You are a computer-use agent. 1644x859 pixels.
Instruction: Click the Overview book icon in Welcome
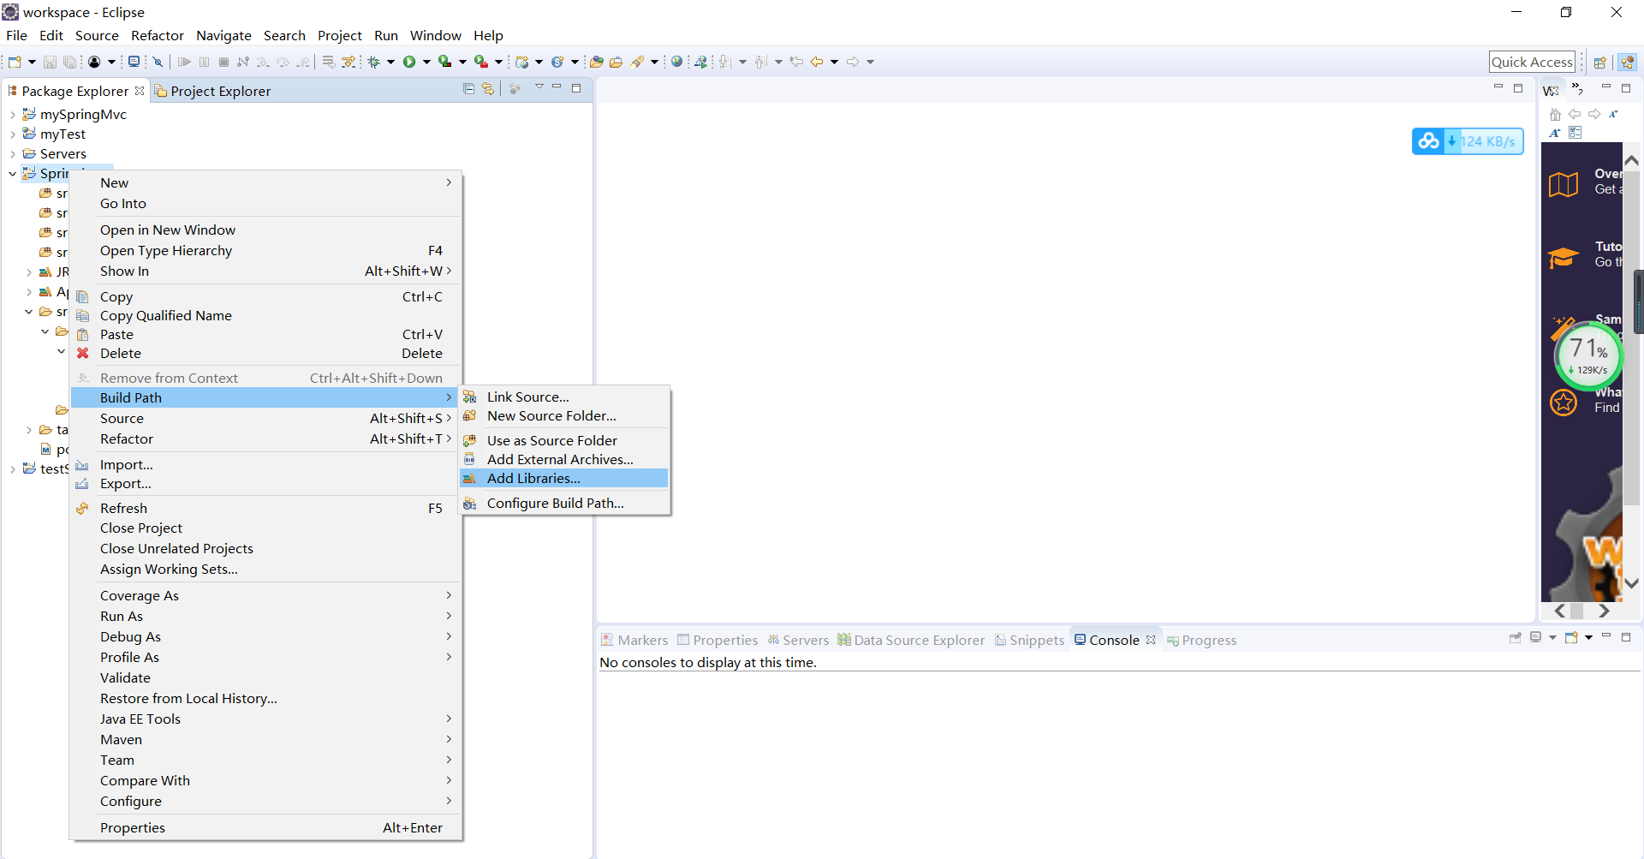[x=1564, y=183]
